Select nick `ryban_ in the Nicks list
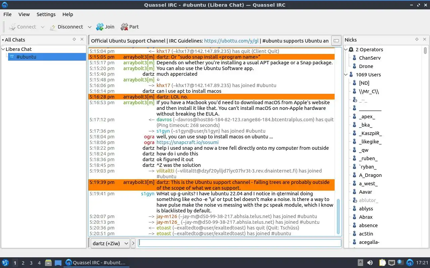This screenshot has height=268, width=430. pyautogui.click(x=368, y=166)
